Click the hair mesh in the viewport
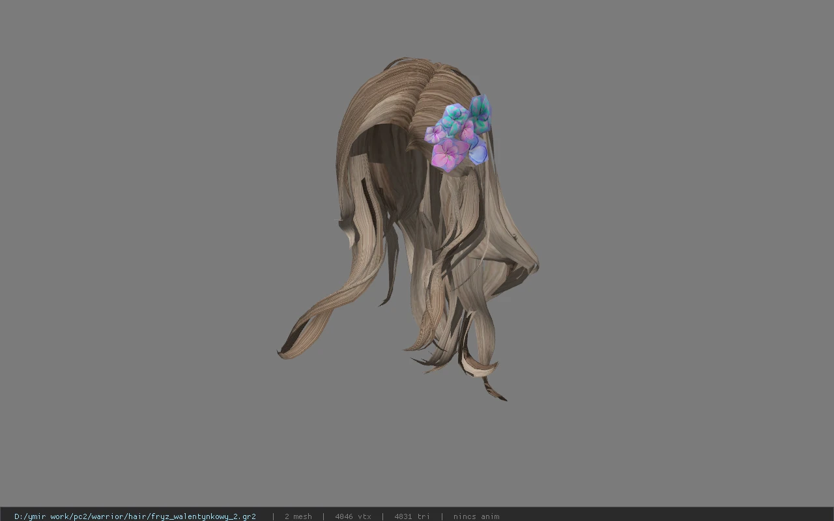 tap(408, 229)
